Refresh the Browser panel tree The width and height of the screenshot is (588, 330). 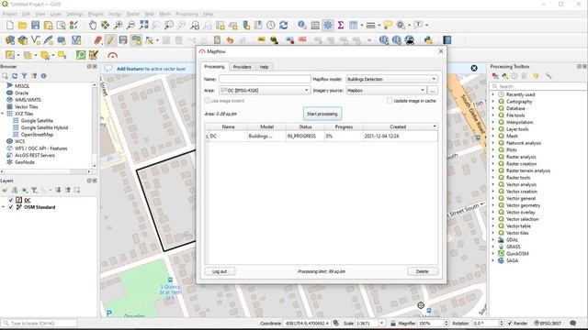pyautogui.click(x=15, y=76)
